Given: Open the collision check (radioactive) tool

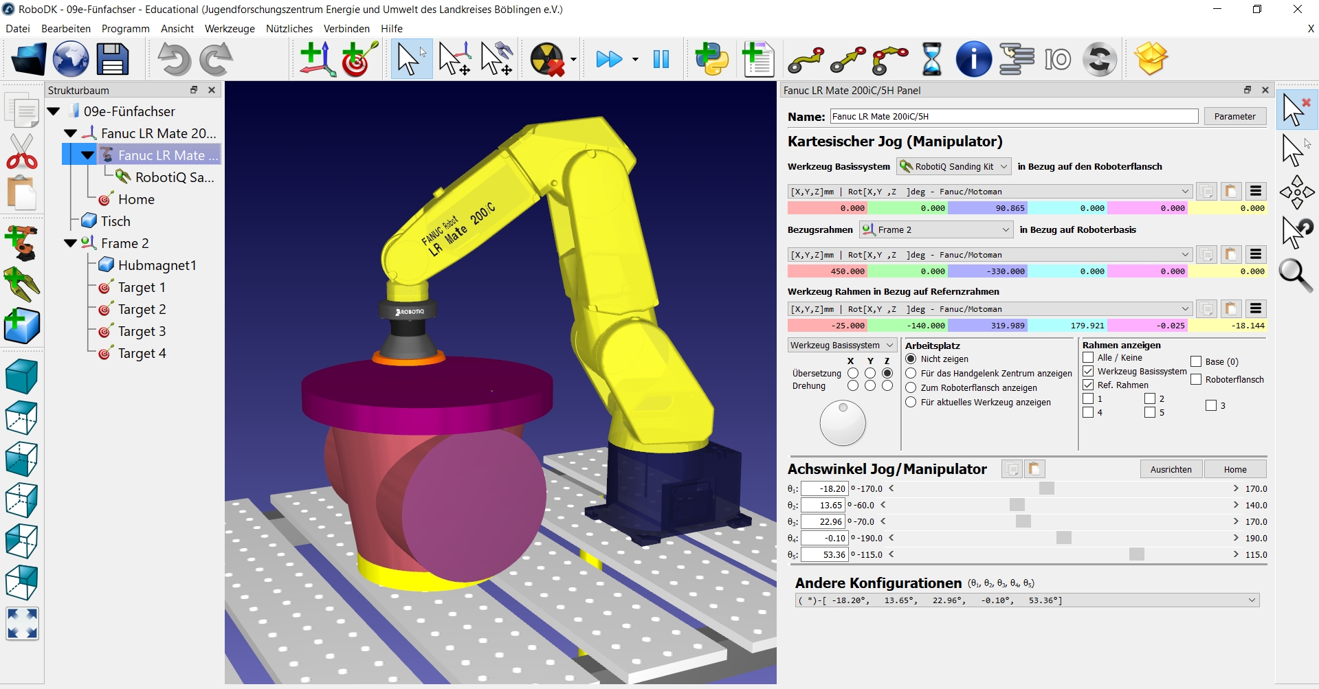Looking at the screenshot, I should click(548, 59).
